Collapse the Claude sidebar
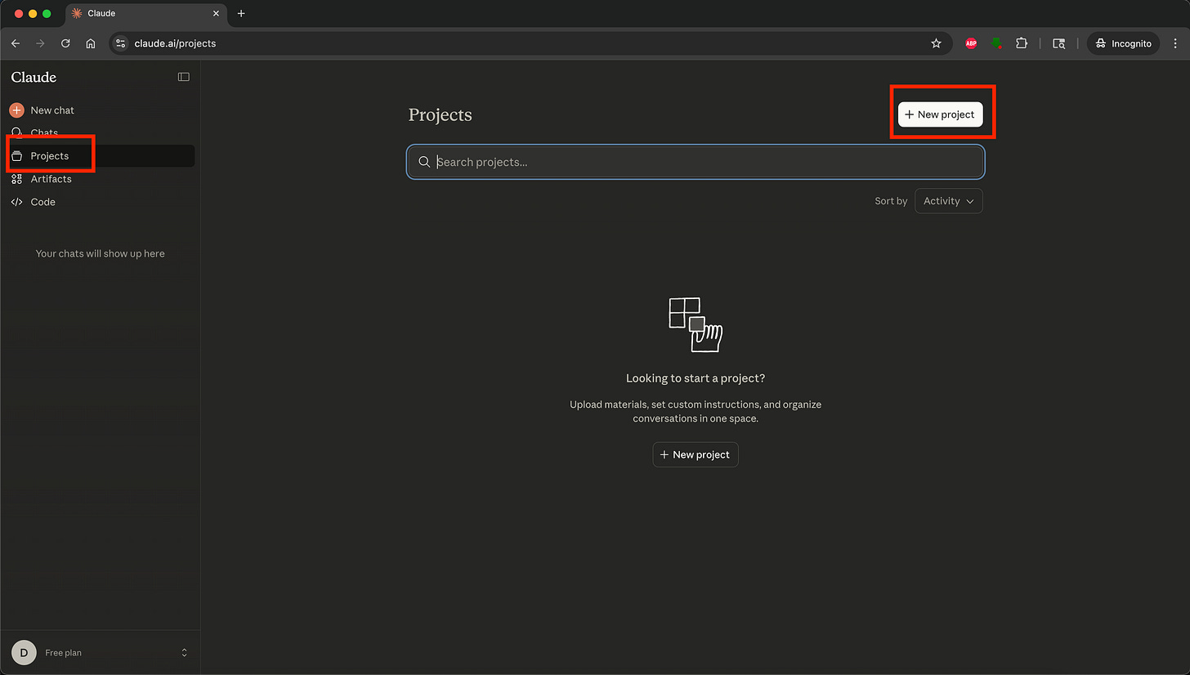The height and width of the screenshot is (675, 1190). pyautogui.click(x=183, y=76)
